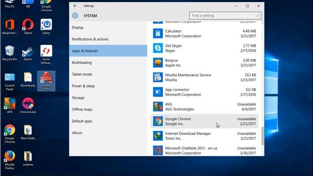313x176 pixels.
Task: Click the Mozilla Maintenance Service icon
Action: tap(157, 77)
